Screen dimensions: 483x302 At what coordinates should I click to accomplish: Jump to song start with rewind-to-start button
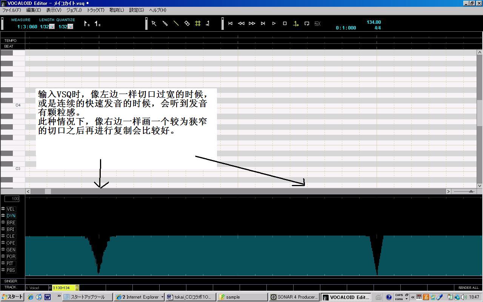tap(230, 23)
